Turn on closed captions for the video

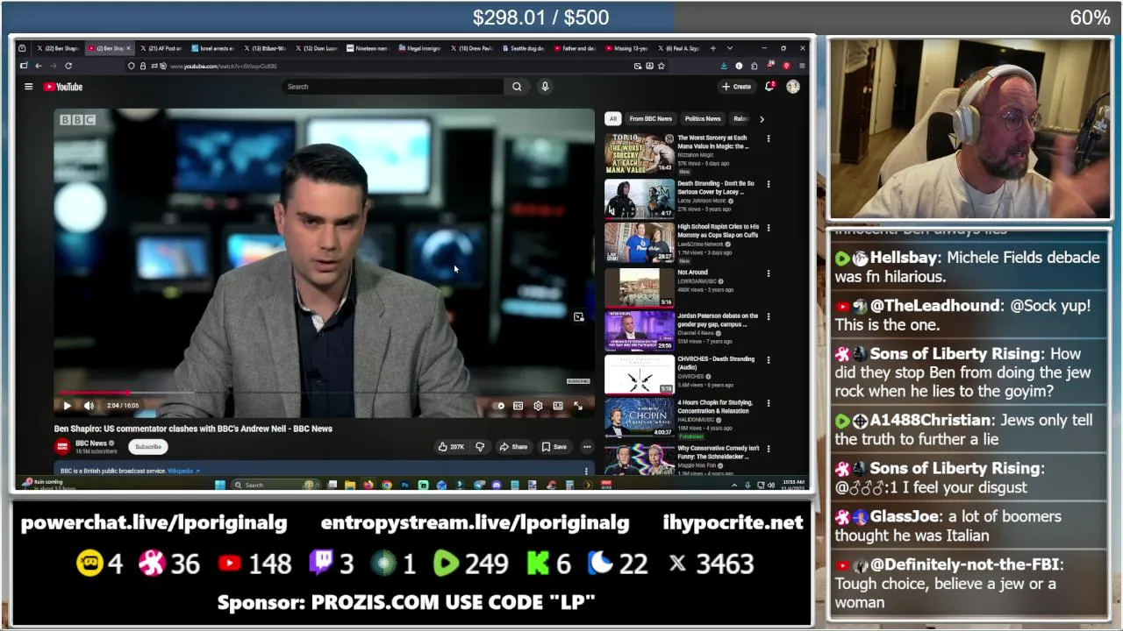518,406
